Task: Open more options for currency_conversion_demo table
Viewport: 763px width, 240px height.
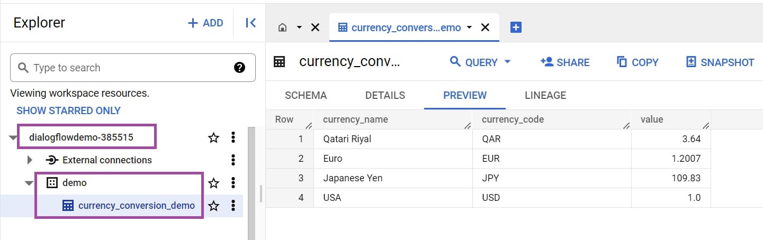Action: point(233,206)
